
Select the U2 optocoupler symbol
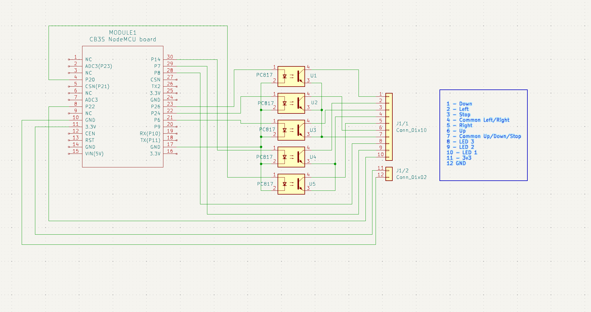[x=291, y=103]
